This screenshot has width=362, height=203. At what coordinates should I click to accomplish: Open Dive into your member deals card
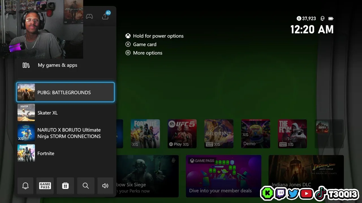[x=224, y=176]
